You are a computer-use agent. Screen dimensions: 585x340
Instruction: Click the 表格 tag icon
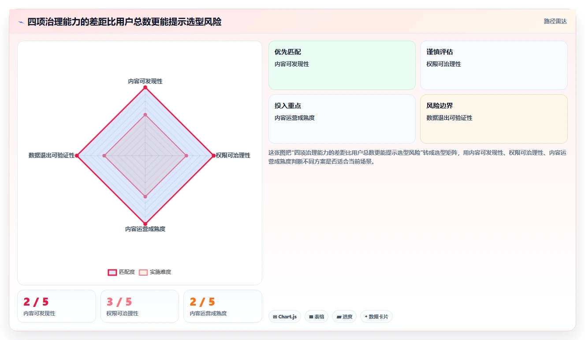pyautogui.click(x=311, y=317)
